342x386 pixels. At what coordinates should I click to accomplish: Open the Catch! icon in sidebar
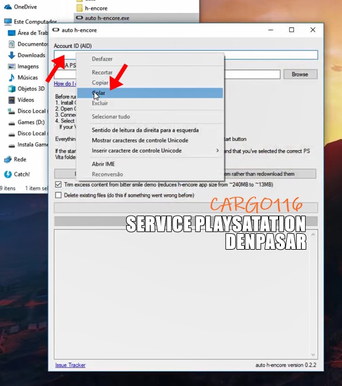[x=8, y=174]
